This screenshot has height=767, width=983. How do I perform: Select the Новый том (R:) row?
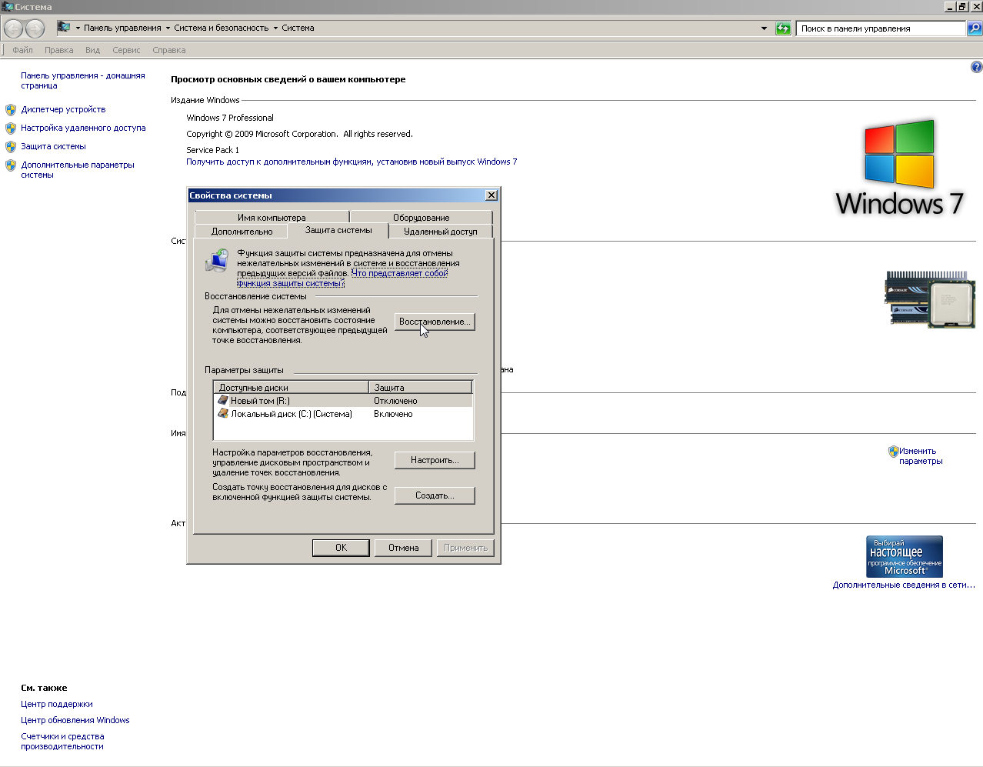point(343,401)
